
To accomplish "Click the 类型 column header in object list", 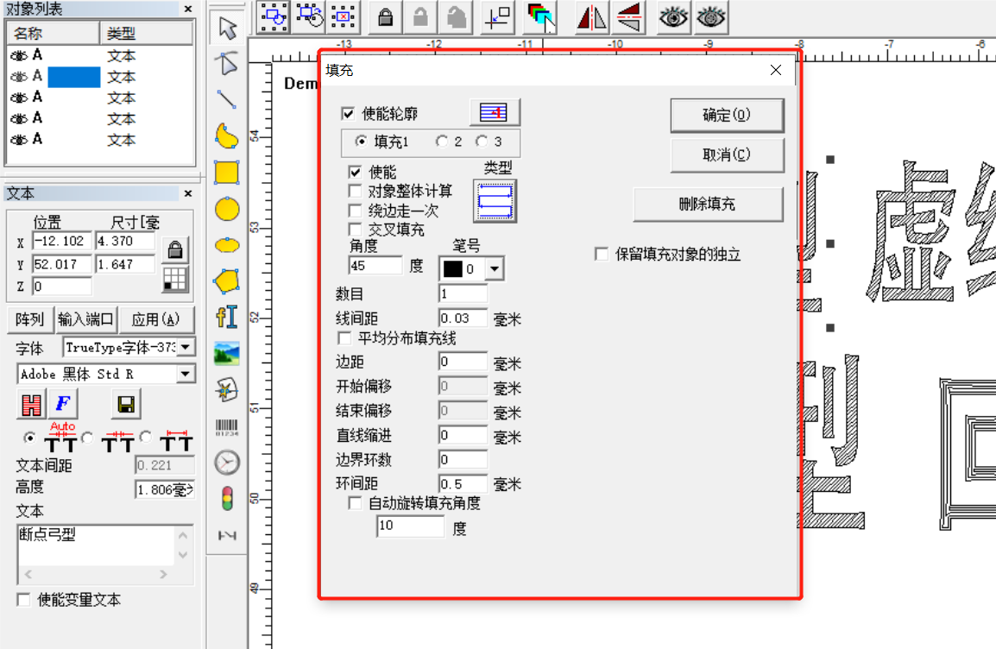I will point(146,34).
